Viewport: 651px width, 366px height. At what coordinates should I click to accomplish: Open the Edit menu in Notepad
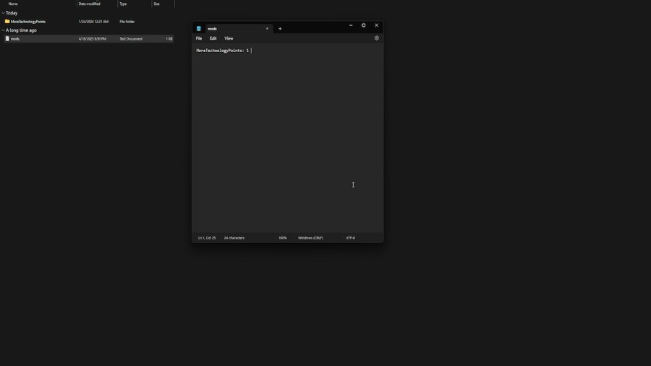click(x=213, y=38)
